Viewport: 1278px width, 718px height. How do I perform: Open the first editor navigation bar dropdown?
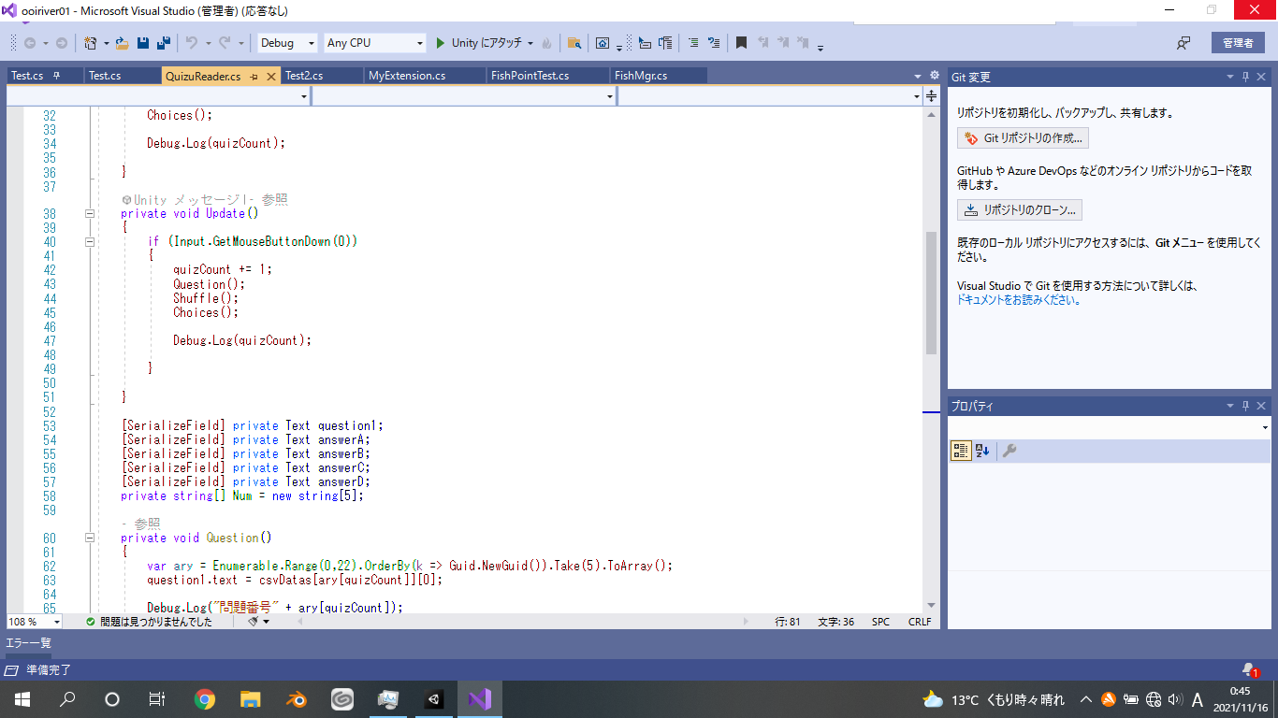click(x=305, y=96)
